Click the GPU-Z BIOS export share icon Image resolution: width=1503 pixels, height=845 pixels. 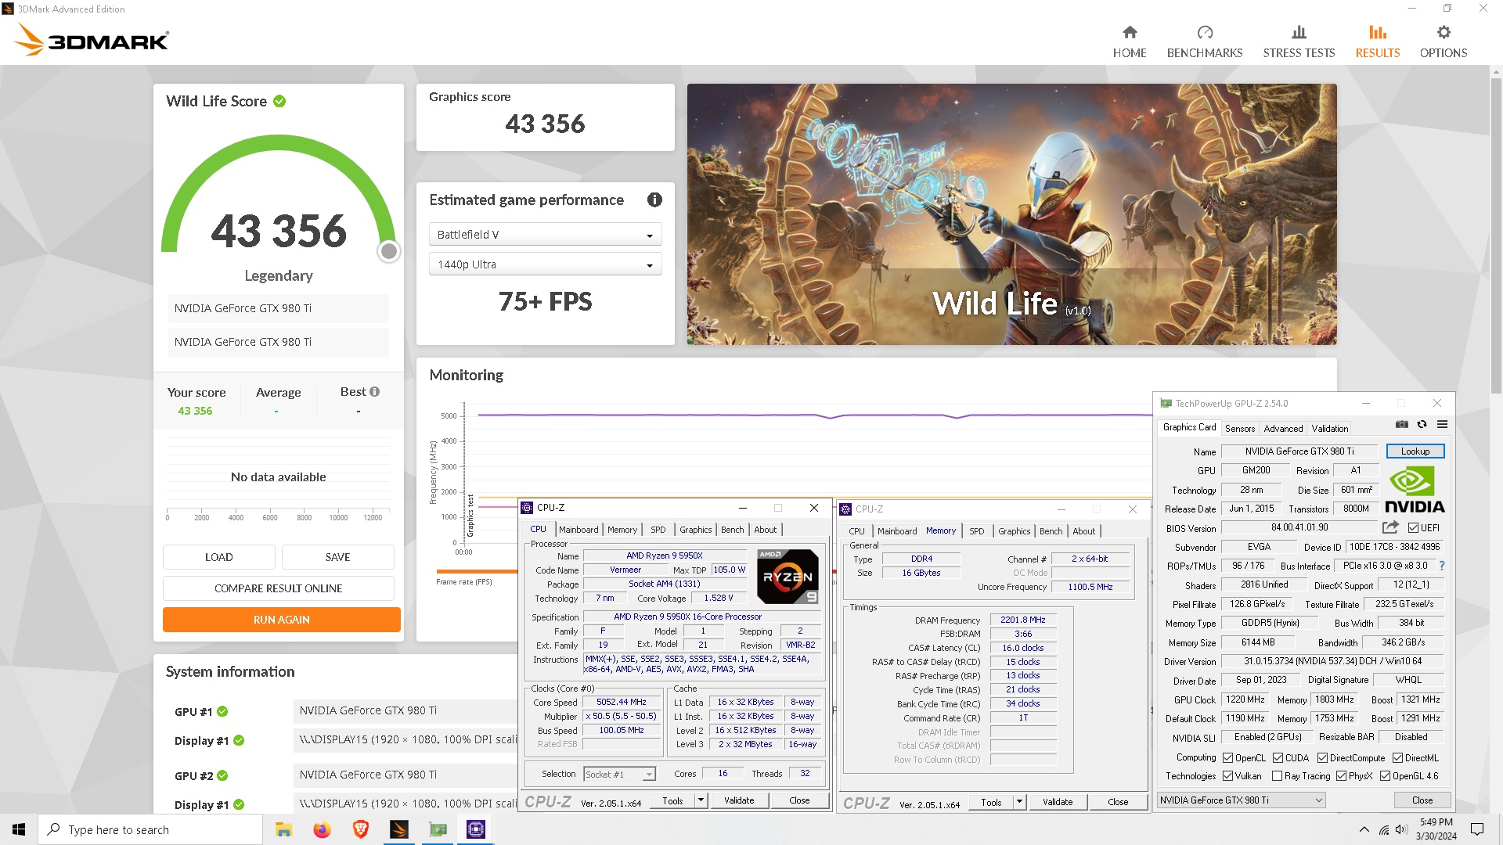(x=1390, y=527)
